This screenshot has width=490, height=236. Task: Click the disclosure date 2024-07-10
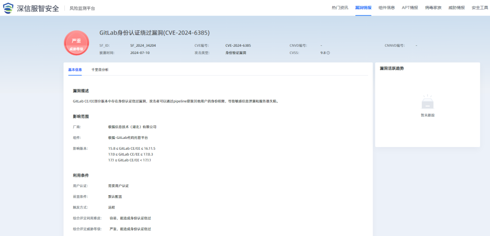point(140,53)
